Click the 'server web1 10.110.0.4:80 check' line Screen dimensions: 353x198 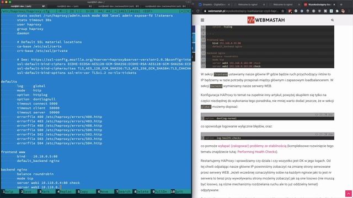(48, 183)
